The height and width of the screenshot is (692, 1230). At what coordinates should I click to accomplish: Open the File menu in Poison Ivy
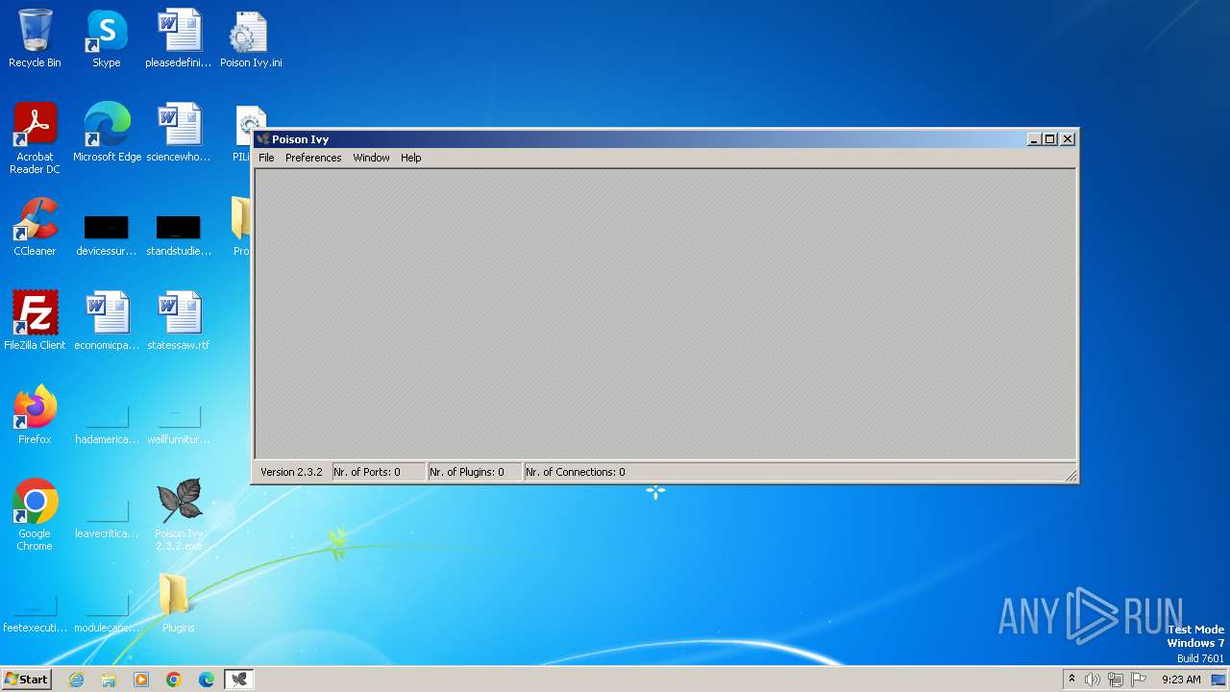[266, 158]
